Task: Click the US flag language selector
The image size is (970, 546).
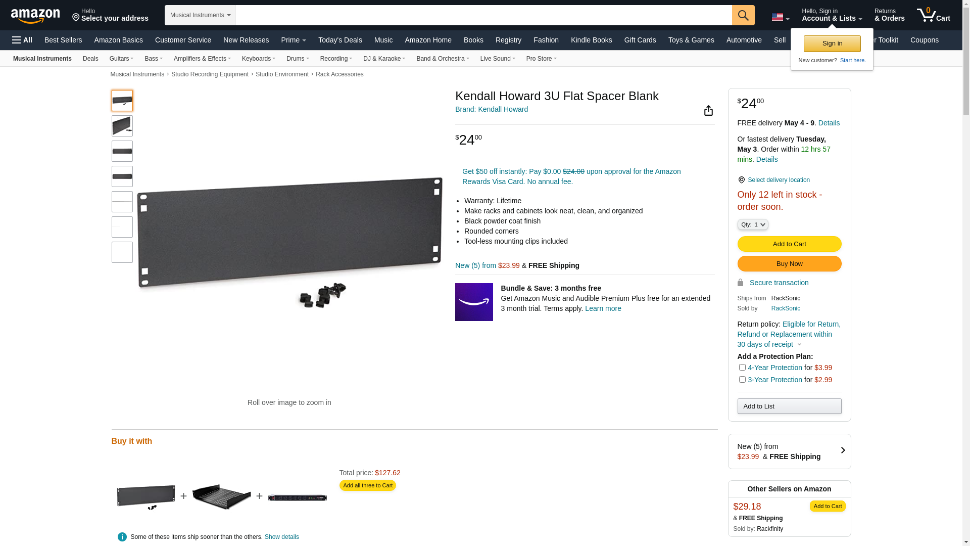Action: click(780, 17)
